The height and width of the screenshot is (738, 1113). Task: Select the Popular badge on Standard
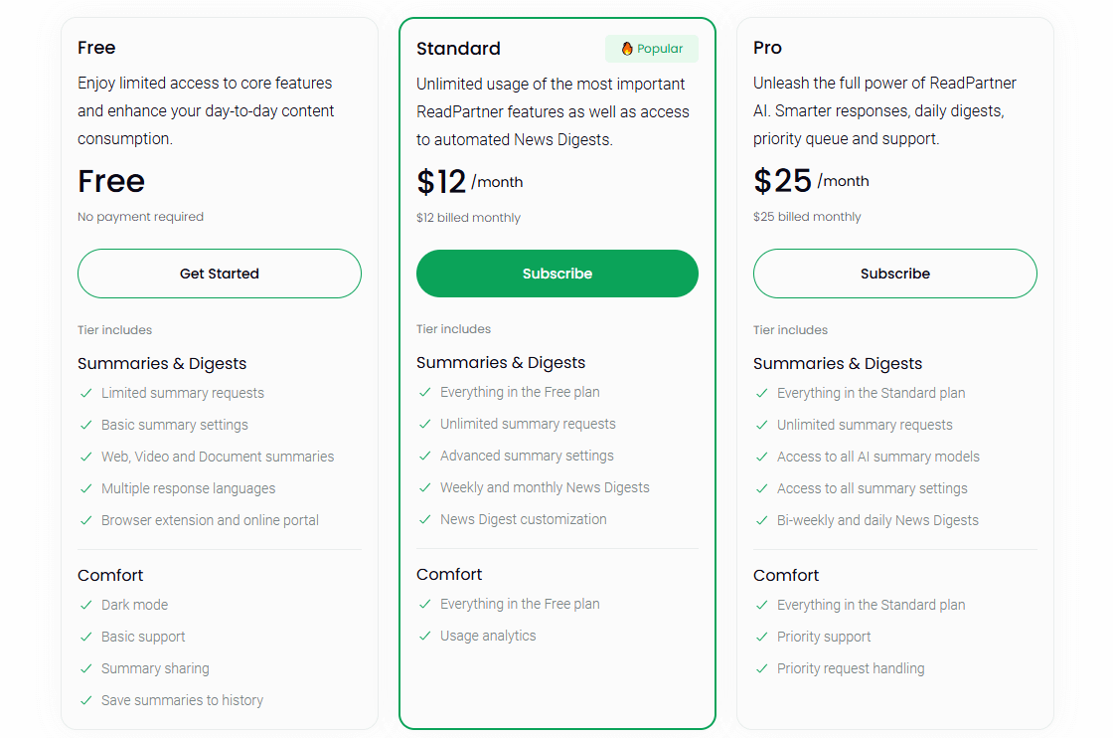[x=652, y=49]
